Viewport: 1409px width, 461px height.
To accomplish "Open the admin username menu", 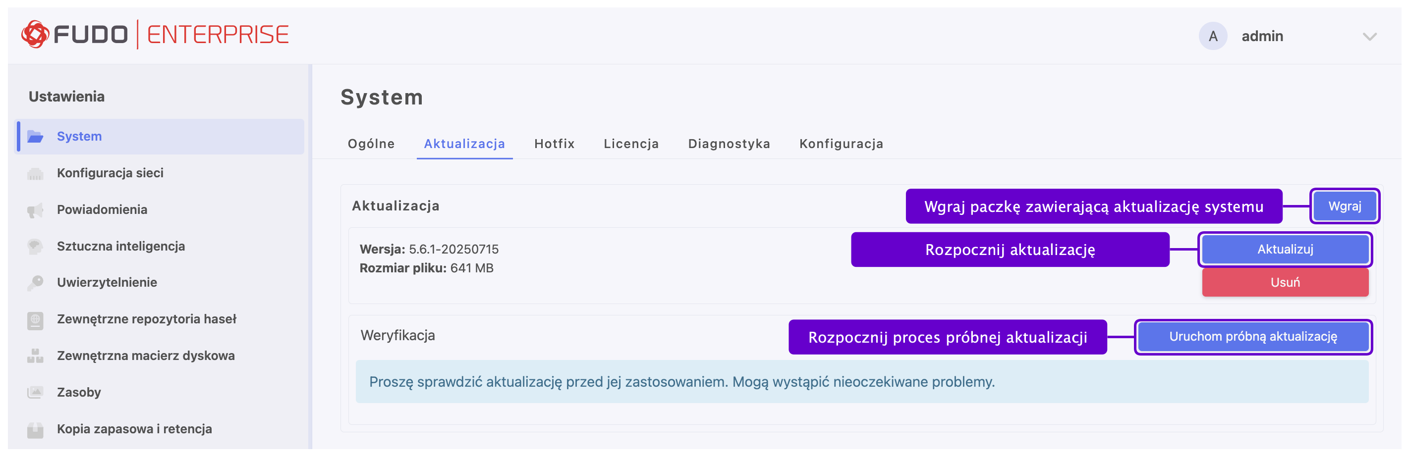I will (1262, 37).
